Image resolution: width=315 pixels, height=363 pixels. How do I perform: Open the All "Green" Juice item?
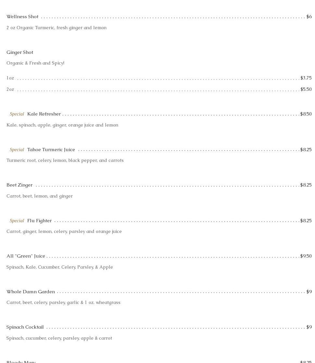pos(26,256)
